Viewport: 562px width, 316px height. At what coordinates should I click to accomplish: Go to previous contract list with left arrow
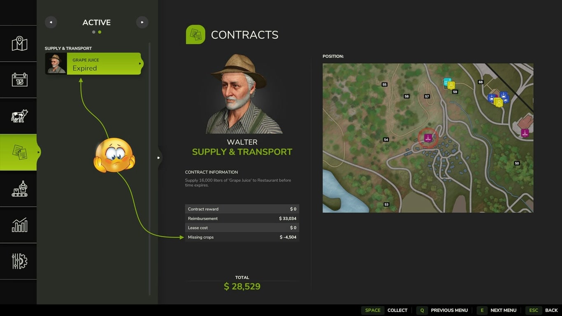tap(51, 22)
